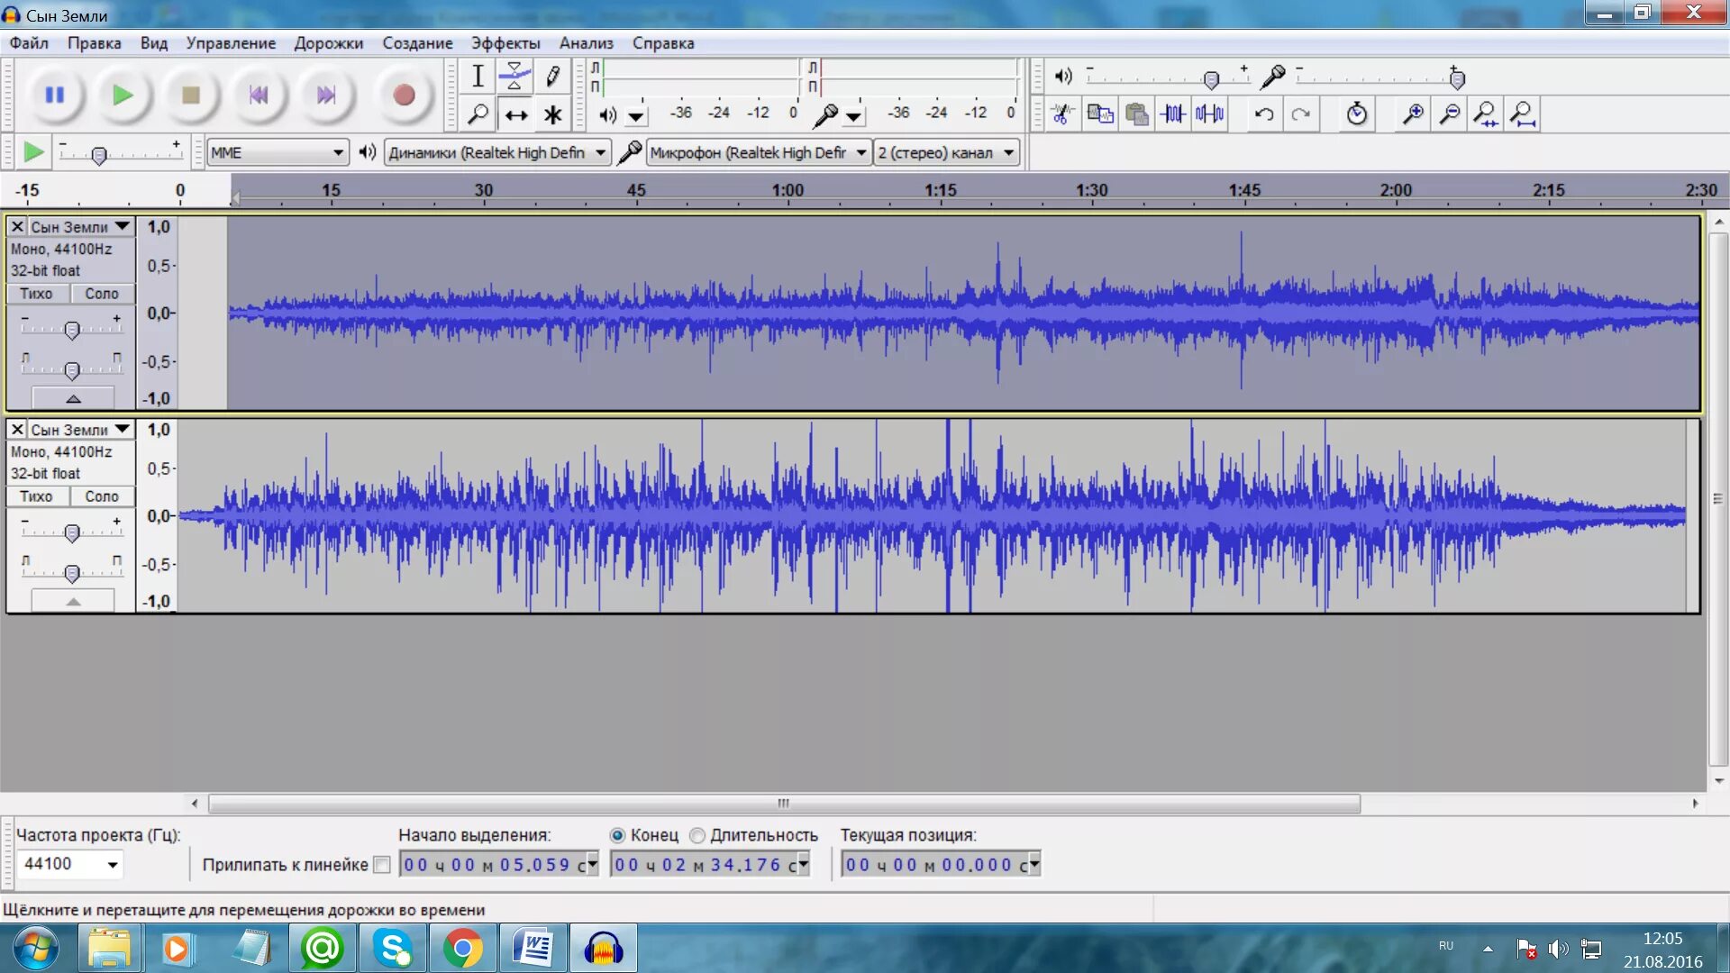The image size is (1730, 973).
Task: Click the first track's gain slider
Action: 72,331
